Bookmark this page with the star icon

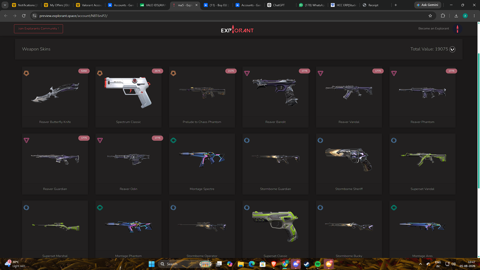pyautogui.click(x=430, y=16)
